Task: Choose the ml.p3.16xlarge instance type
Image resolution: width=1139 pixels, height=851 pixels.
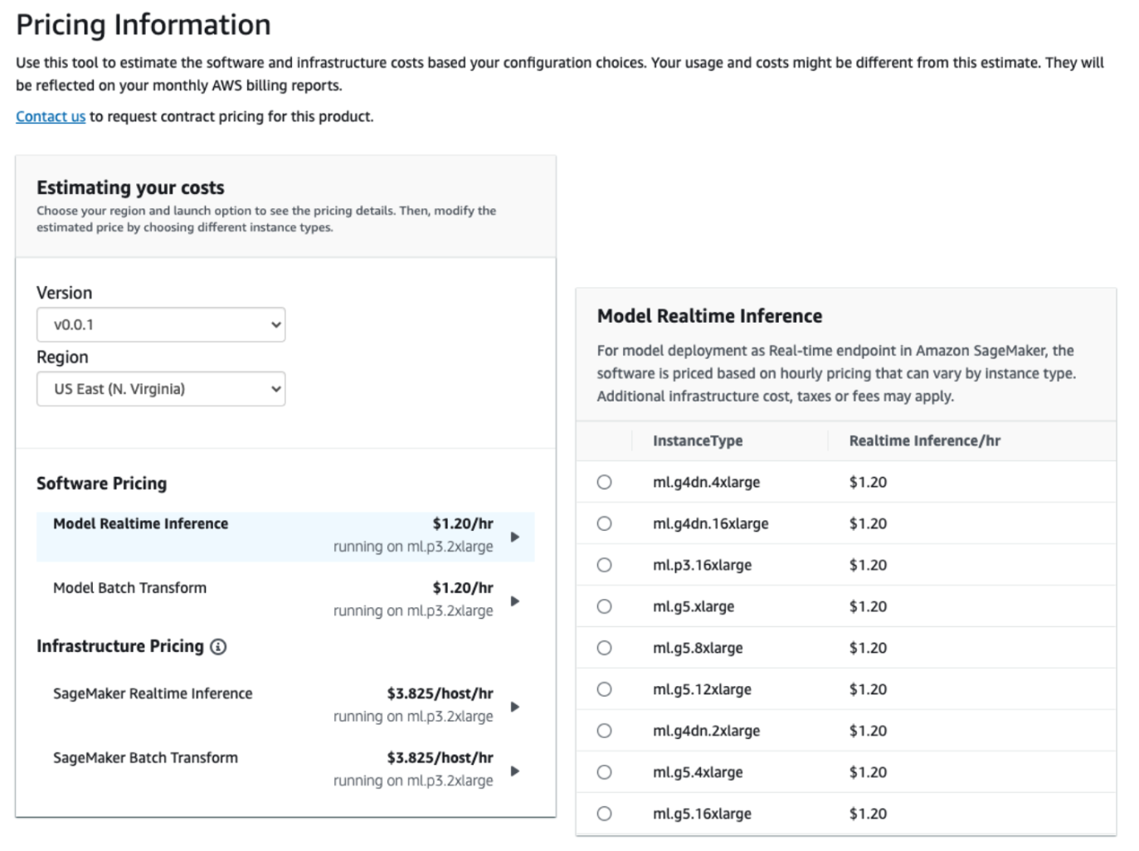Action: (605, 565)
